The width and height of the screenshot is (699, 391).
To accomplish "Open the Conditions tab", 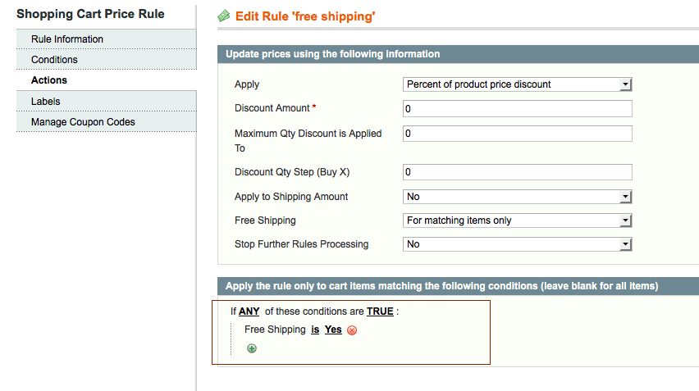I will point(54,60).
